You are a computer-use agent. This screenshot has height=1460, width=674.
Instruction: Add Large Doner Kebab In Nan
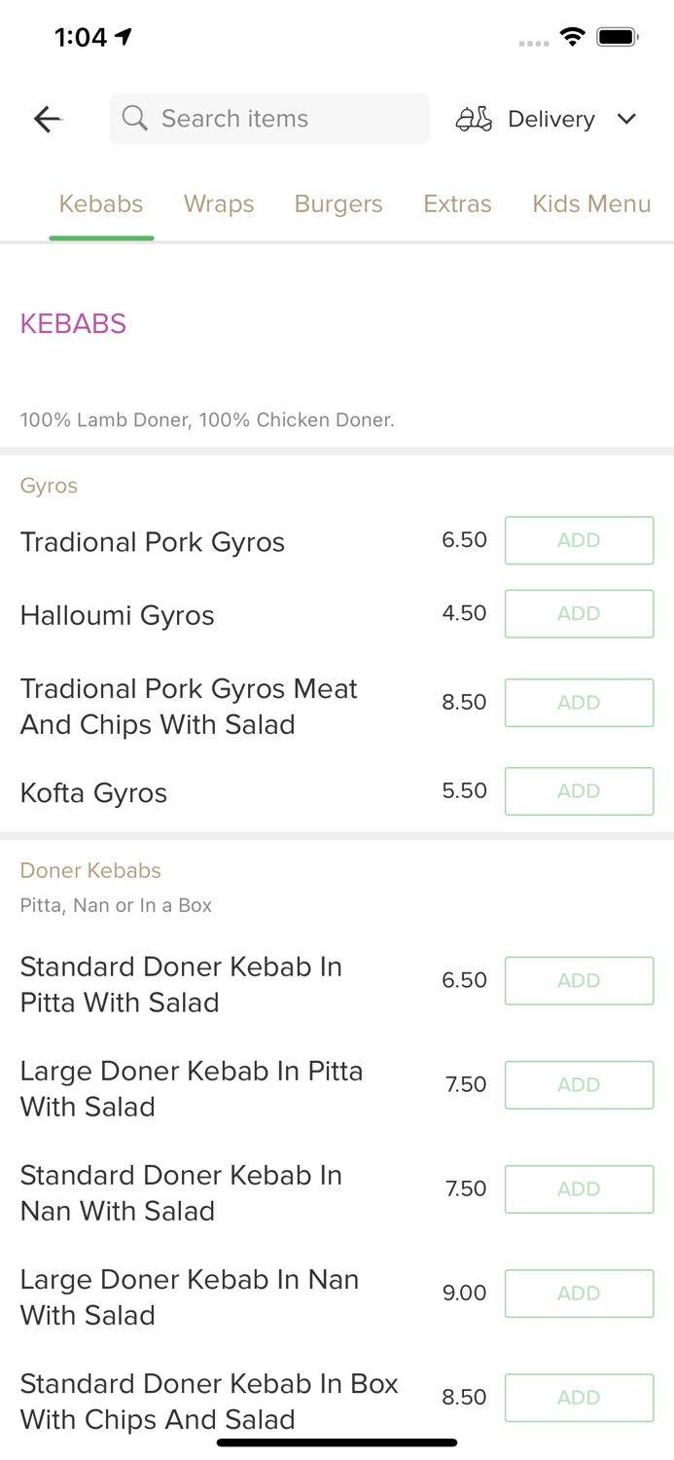tap(579, 1293)
